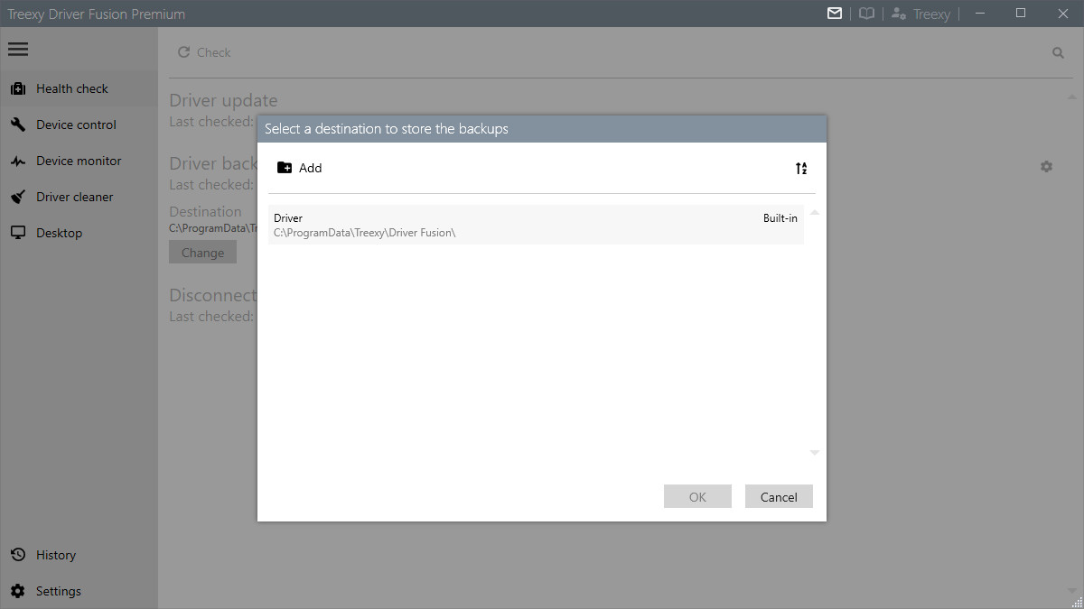The image size is (1084, 609).
Task: Toggle the sort order in the dialog
Action: coord(800,168)
